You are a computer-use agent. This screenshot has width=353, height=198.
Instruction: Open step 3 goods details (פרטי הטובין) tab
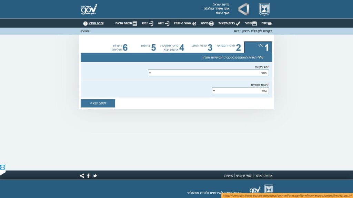point(201,47)
